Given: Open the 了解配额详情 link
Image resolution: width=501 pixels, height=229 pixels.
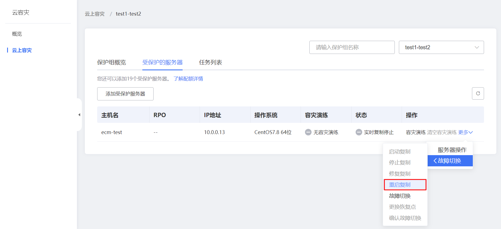Looking at the screenshot, I should pyautogui.click(x=188, y=79).
